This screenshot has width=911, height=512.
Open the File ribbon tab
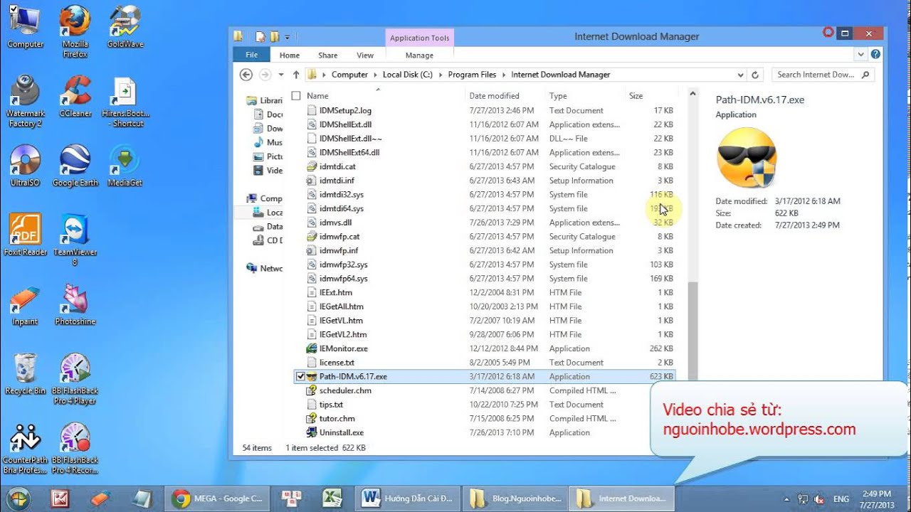(x=252, y=55)
